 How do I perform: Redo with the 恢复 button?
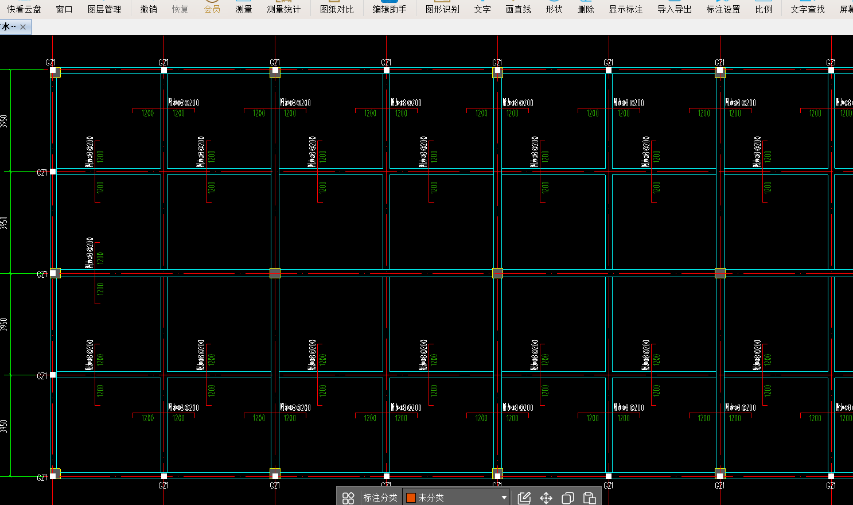tap(180, 9)
